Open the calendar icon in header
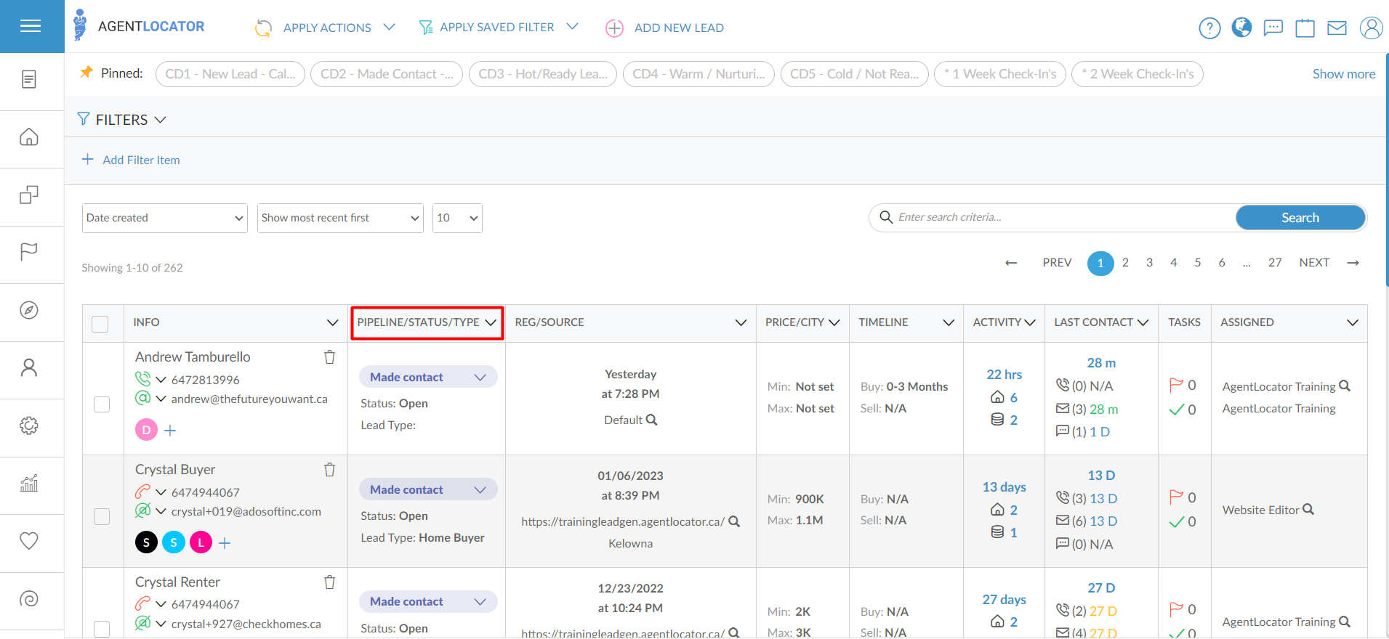 [1305, 28]
